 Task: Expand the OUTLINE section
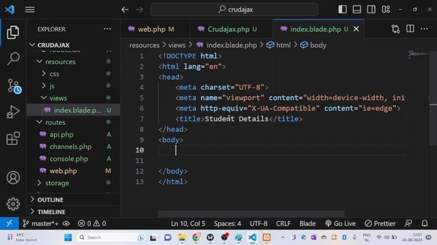pyautogui.click(x=74, y=199)
